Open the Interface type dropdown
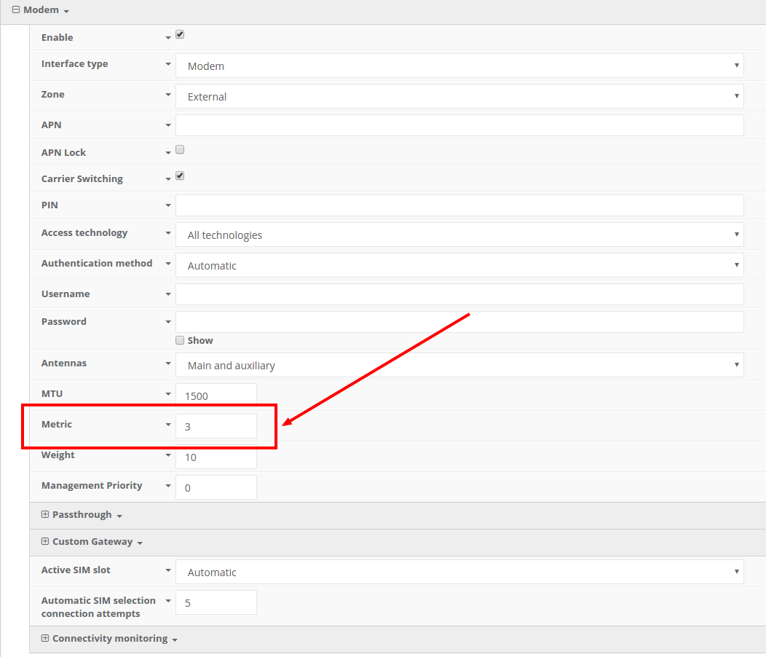 459,66
